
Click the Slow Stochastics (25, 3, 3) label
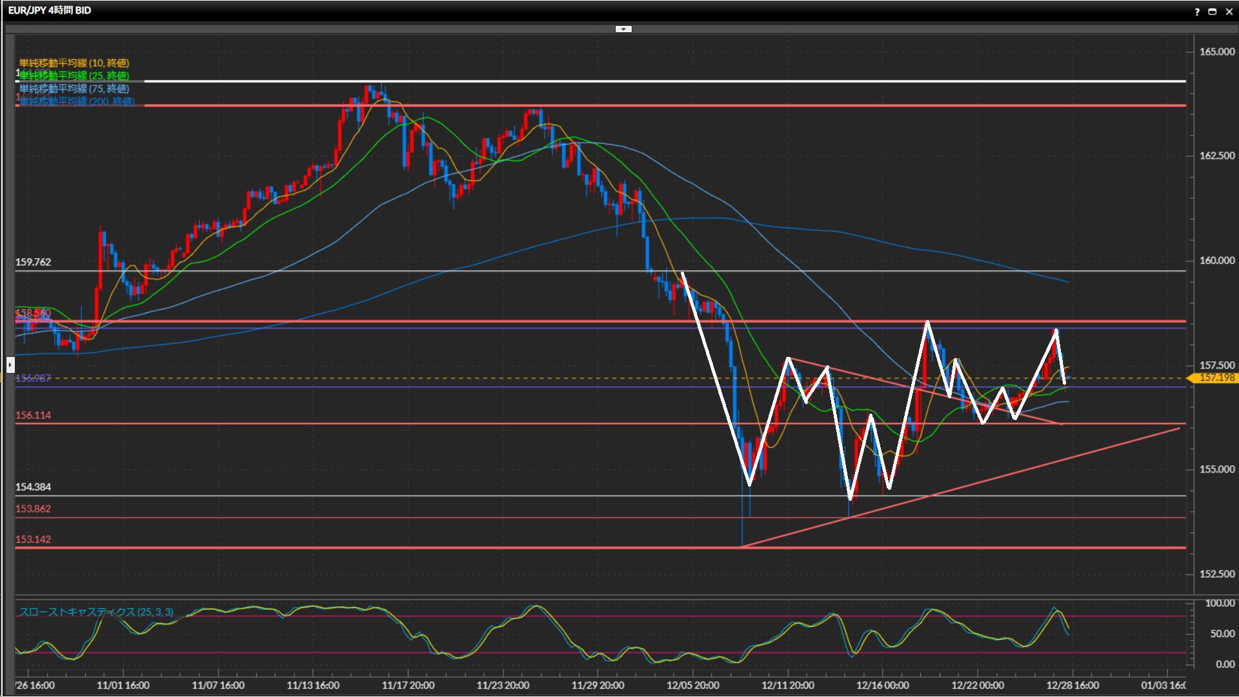tap(96, 612)
